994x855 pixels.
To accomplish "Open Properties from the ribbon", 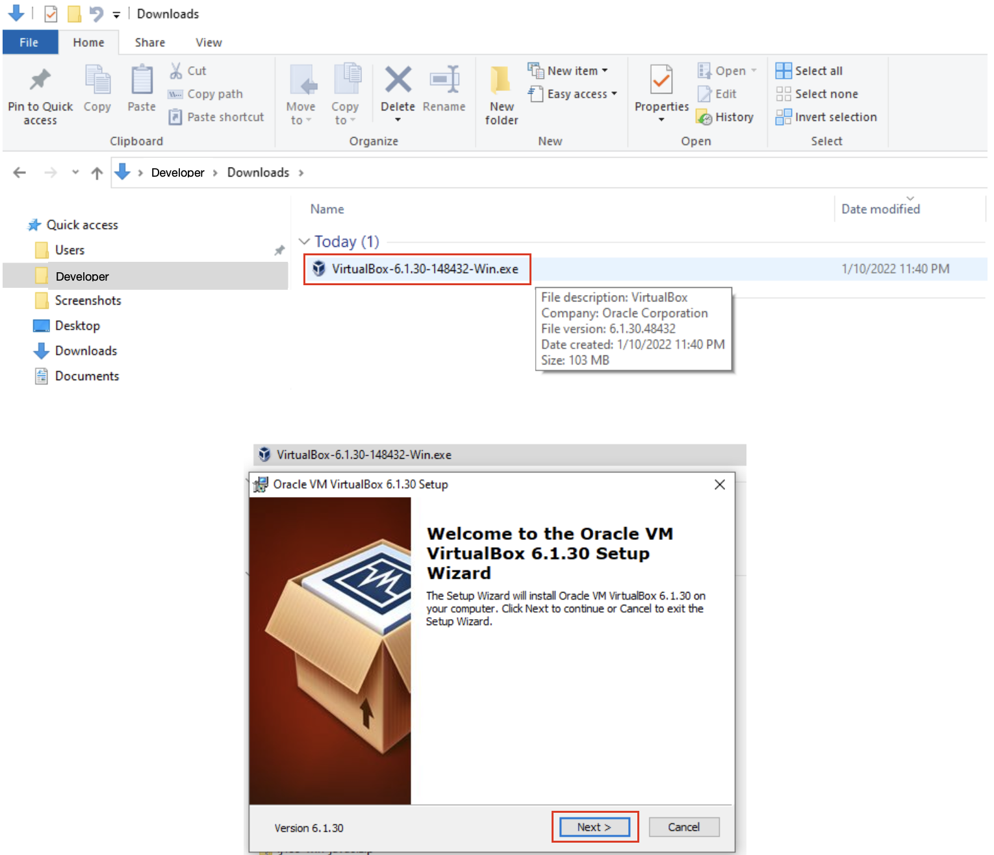I will coord(661,82).
